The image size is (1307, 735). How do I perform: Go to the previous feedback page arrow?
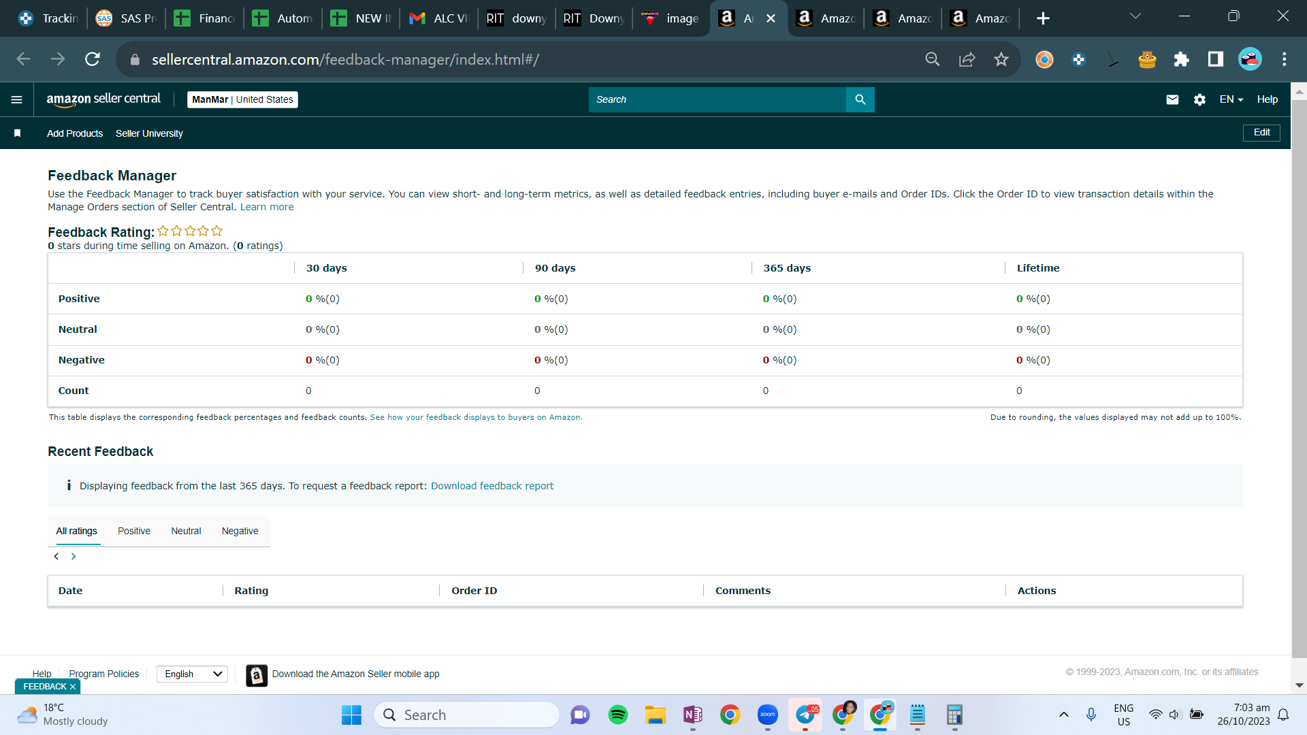tap(57, 557)
